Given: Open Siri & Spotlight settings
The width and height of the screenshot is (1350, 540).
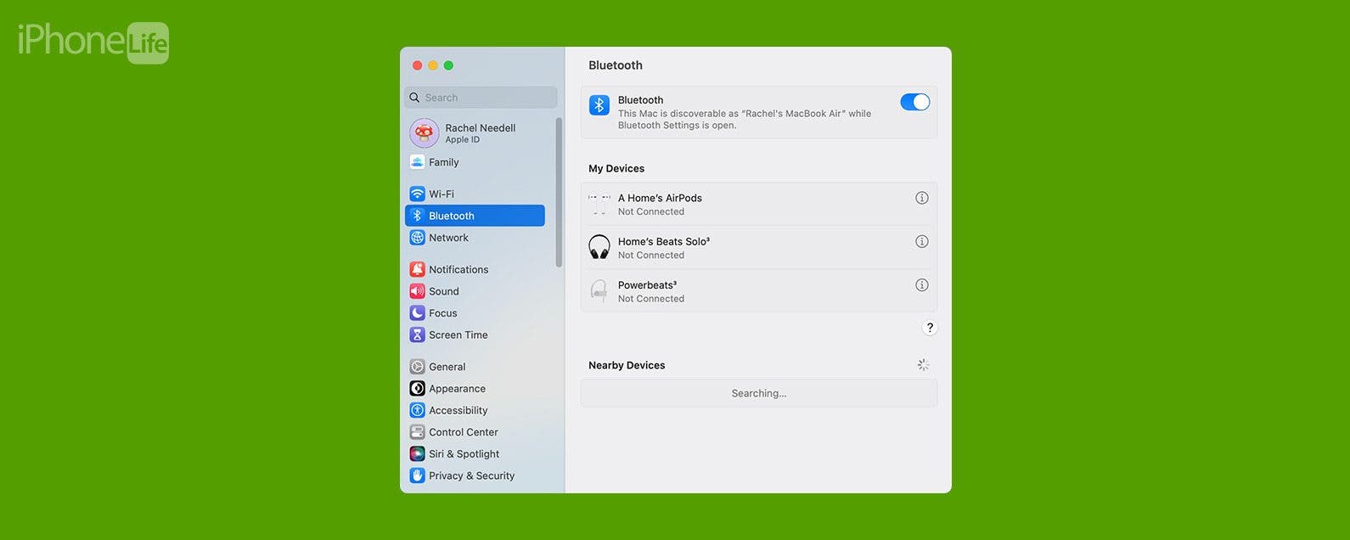Looking at the screenshot, I should [464, 454].
